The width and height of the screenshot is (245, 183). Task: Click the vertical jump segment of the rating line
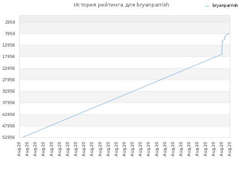tap(222, 50)
